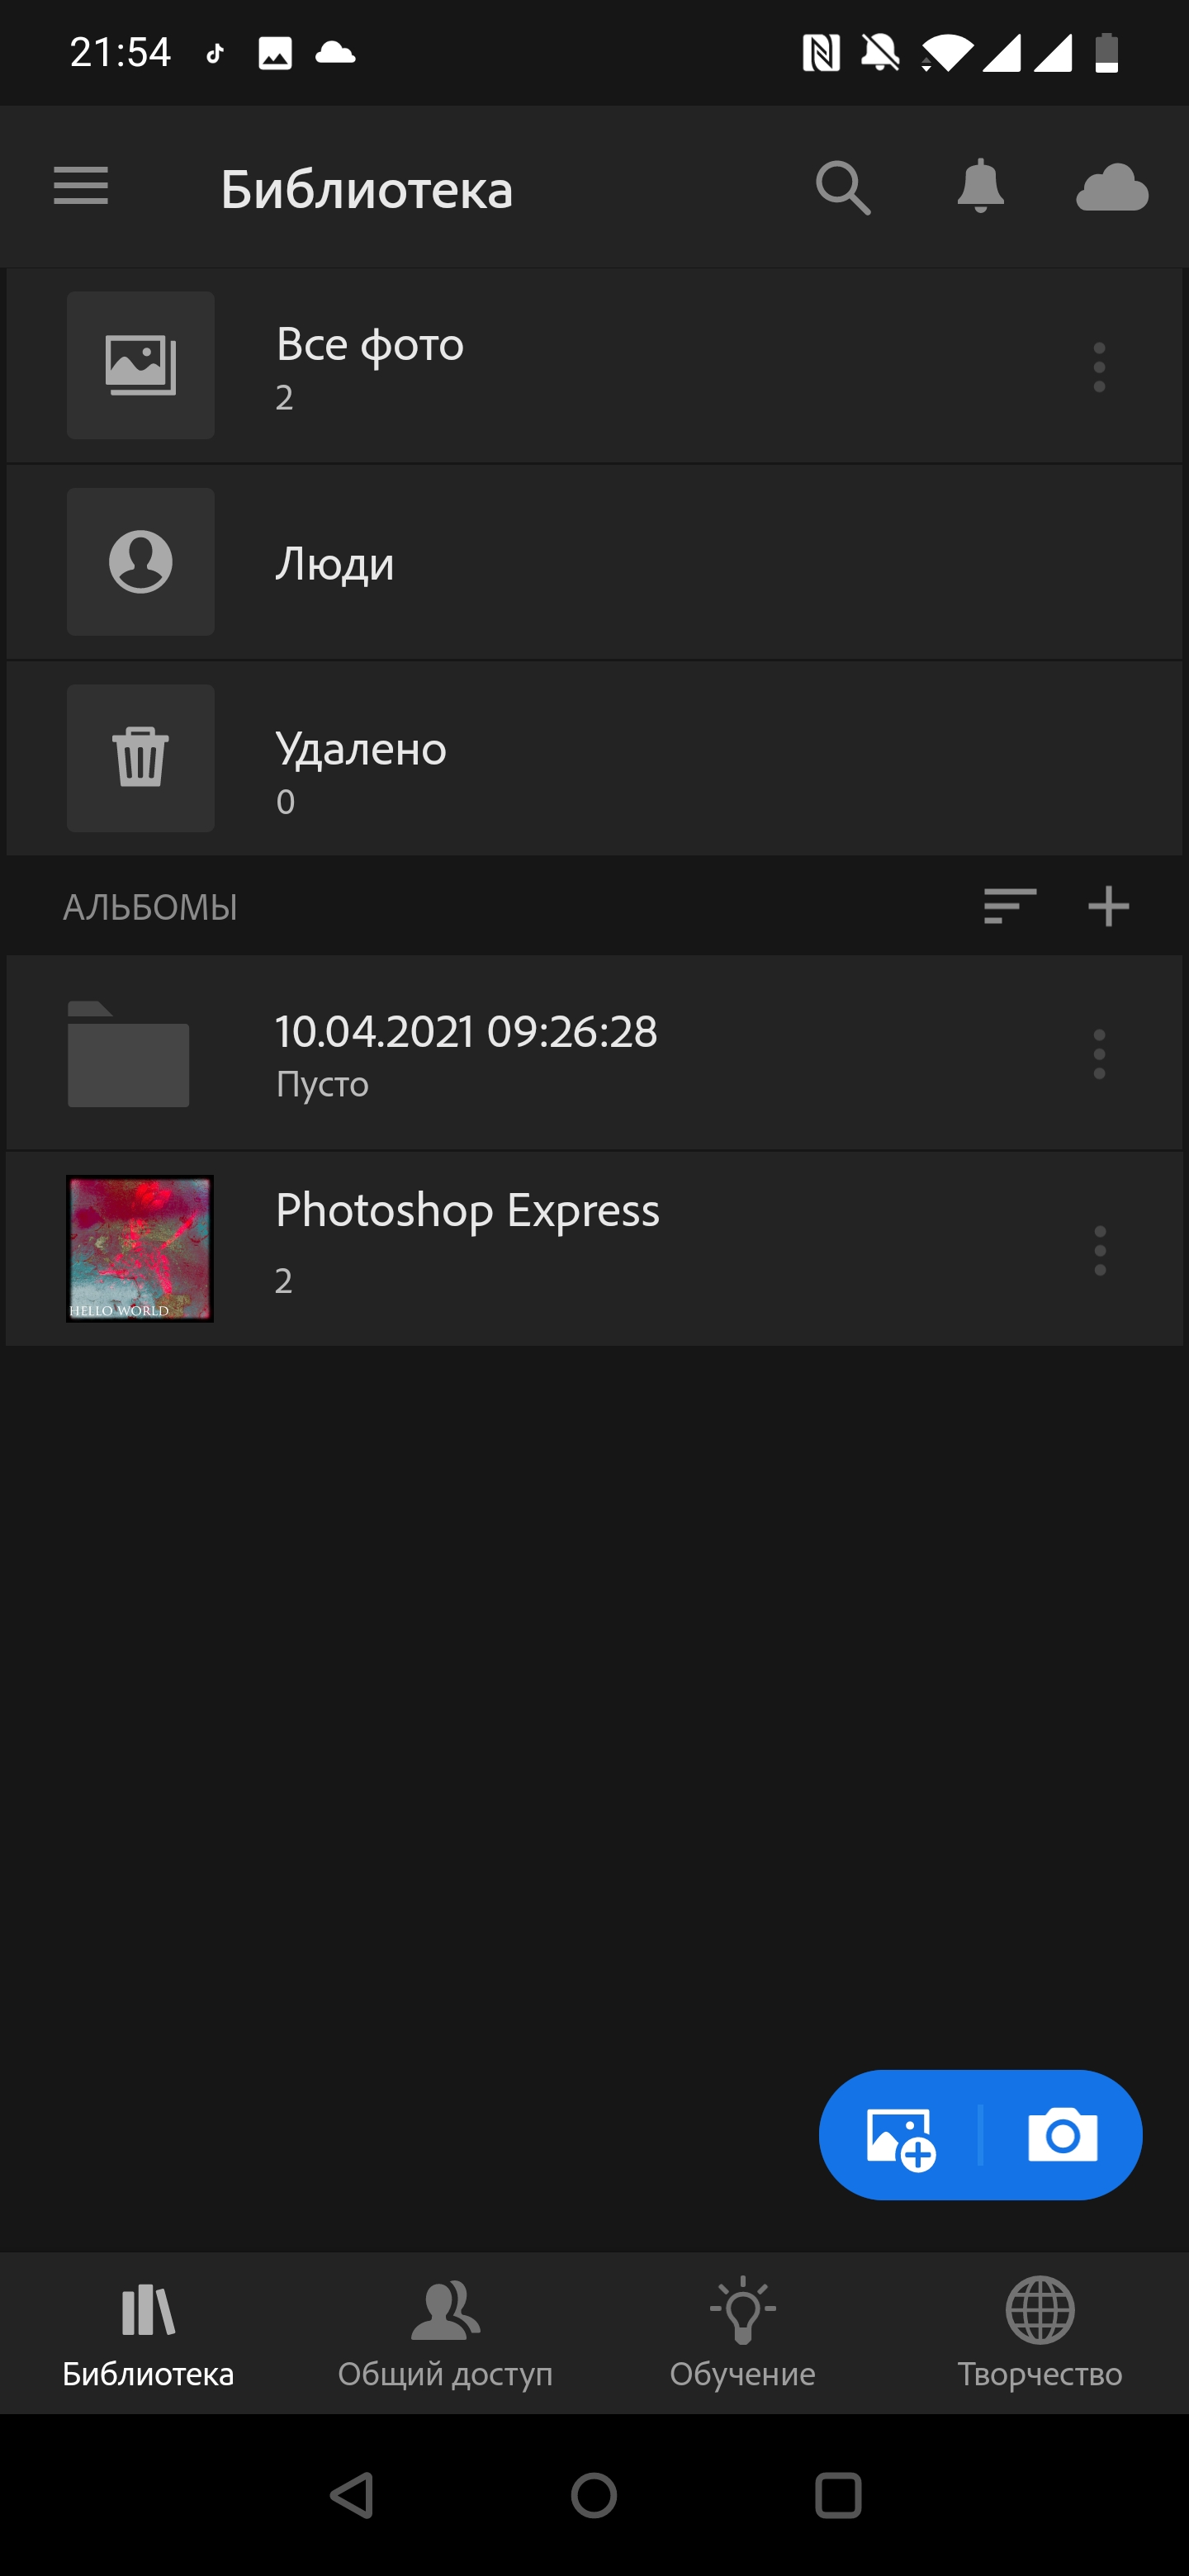This screenshot has width=1189, height=2576.
Task: Open options for Photoshop Express album
Action: pyautogui.click(x=1099, y=1250)
